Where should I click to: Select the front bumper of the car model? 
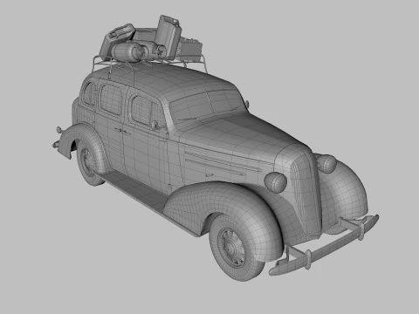[325, 247]
